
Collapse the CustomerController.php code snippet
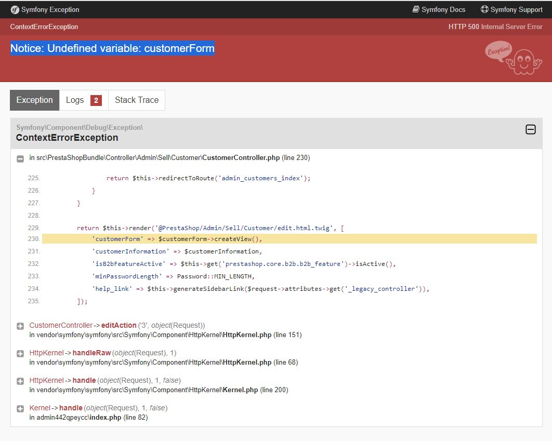(20, 158)
